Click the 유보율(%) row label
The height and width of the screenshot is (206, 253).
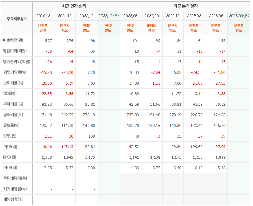point(11,126)
